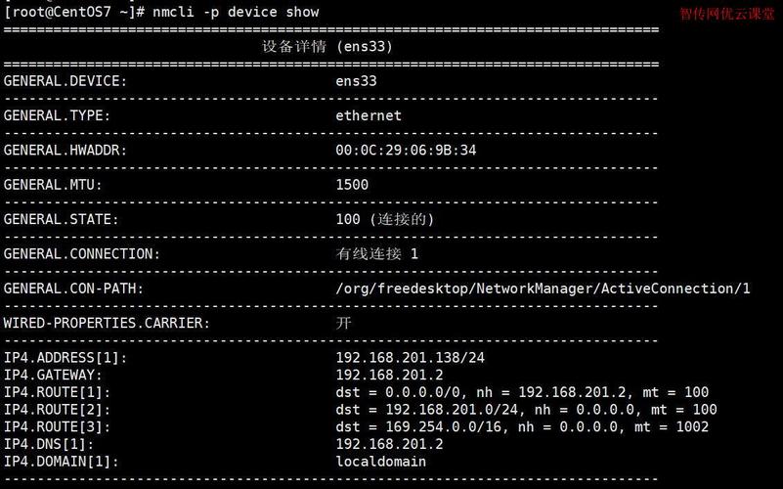
Task: Select the connection name 有线连接 1
Action: click(376, 253)
